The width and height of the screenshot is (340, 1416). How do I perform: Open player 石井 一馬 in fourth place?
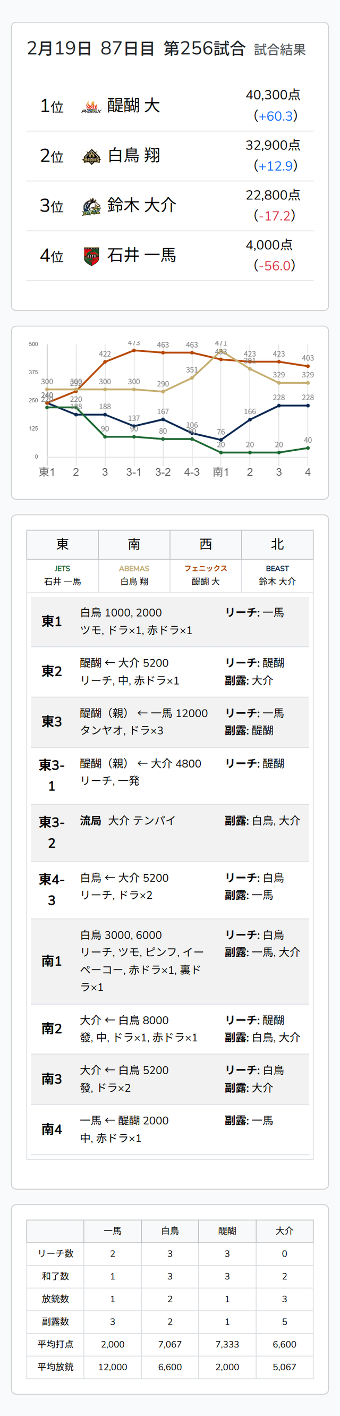click(142, 256)
